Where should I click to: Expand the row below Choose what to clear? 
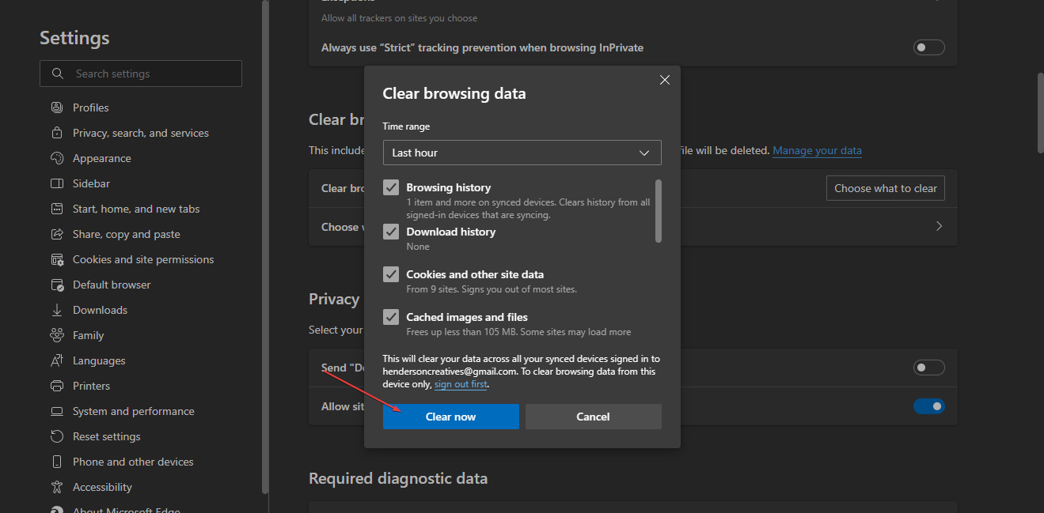939,227
